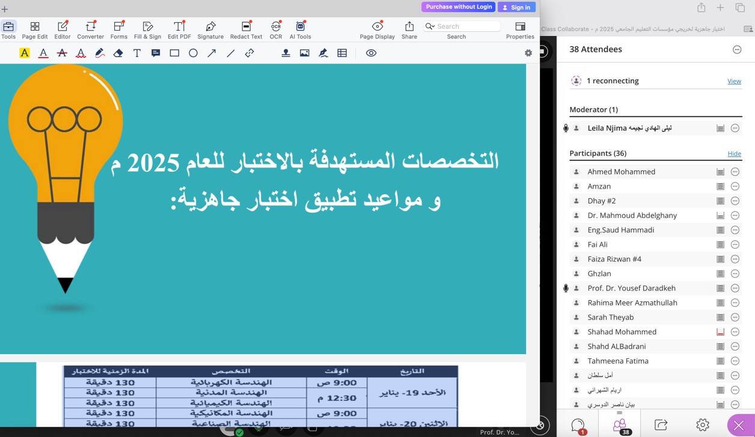This screenshot has height=437, width=755.
Task: Open the Redact Text tool
Action: tap(246, 29)
